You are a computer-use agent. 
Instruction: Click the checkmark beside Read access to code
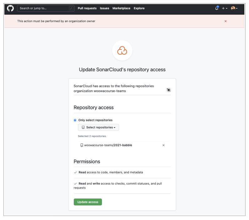coord(75,172)
